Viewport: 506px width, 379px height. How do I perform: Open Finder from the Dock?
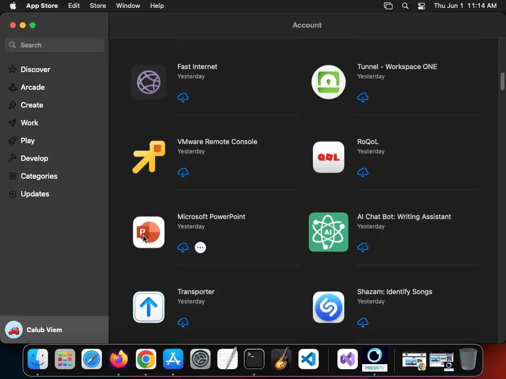point(38,359)
